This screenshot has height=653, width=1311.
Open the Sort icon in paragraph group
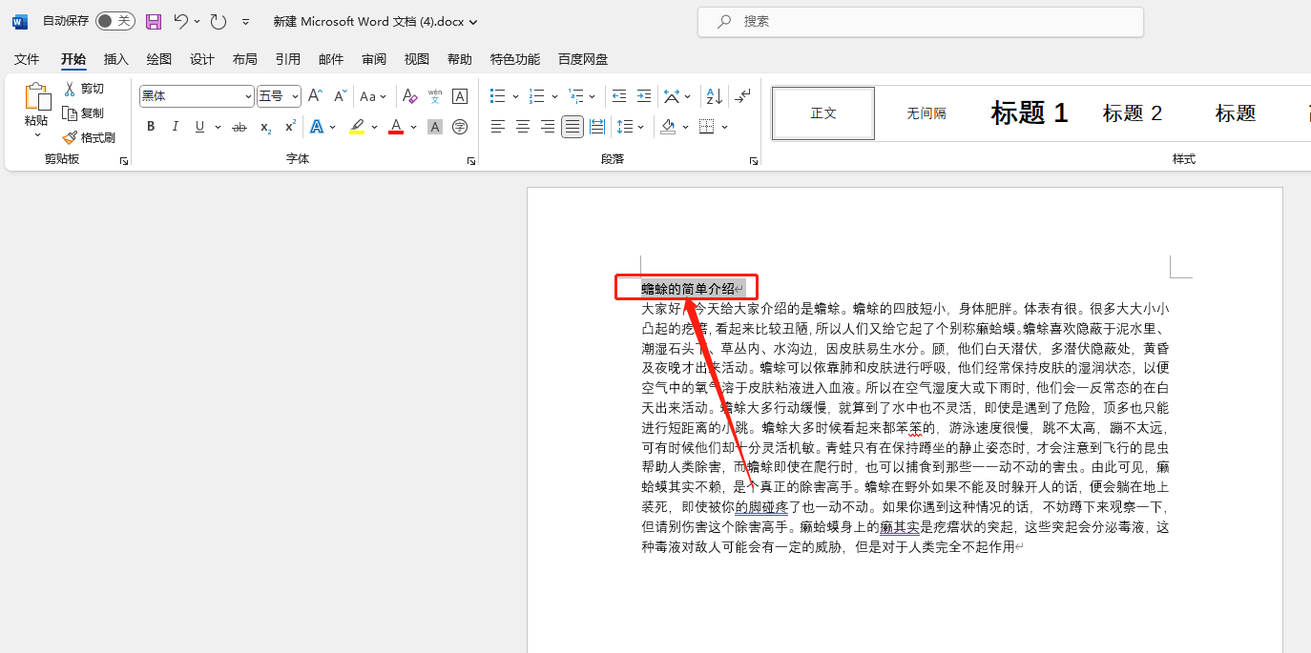(x=714, y=95)
